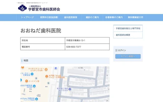This screenshot has height=102, width=163.
Task: Select the ヨーカドー shopping cart map marker
Action: [32, 74]
